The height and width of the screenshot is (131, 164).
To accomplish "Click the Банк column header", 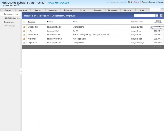I will (x=75, y=22).
